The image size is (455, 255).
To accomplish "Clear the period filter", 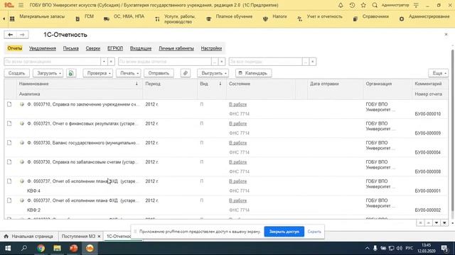I will pos(313,62).
